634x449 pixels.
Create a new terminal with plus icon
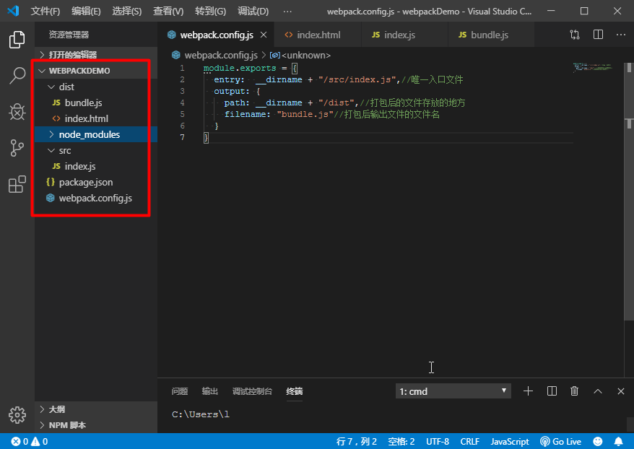(x=528, y=391)
